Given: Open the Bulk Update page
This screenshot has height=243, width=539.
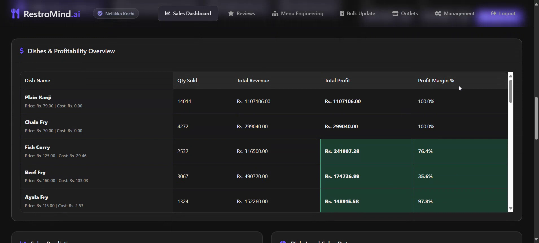Looking at the screenshot, I should pos(358,14).
